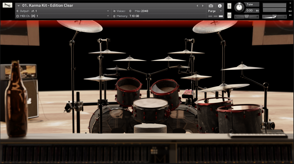Open the instrument name dropdown arrow
The height and width of the screenshot is (164, 294).
point(19,6)
